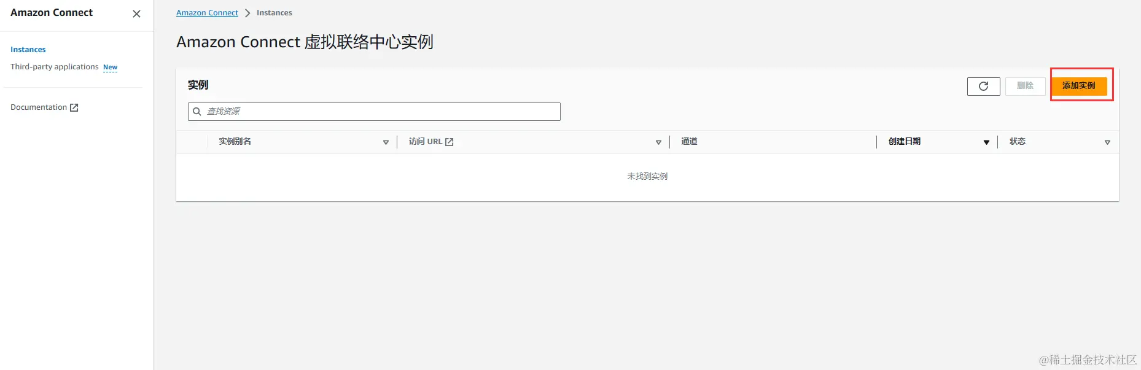Click the 未找到实例 empty message
The height and width of the screenshot is (370, 1141).
[647, 177]
